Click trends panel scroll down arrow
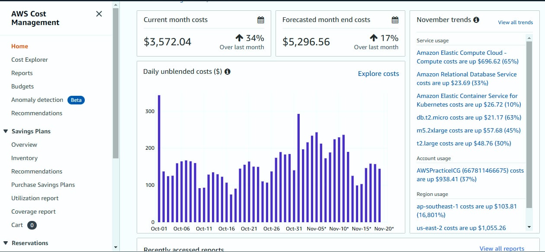545x252 pixels. pos(529,227)
